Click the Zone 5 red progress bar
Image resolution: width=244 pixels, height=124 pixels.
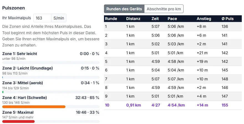tap(18, 121)
